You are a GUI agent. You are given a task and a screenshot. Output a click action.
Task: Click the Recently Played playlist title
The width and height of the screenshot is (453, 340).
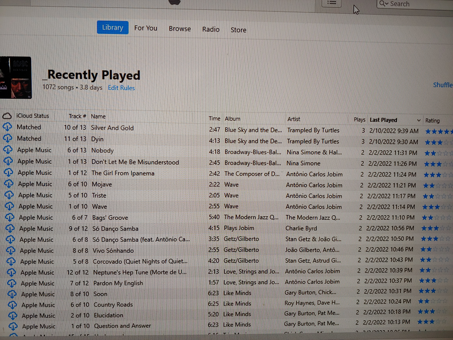[x=91, y=75]
